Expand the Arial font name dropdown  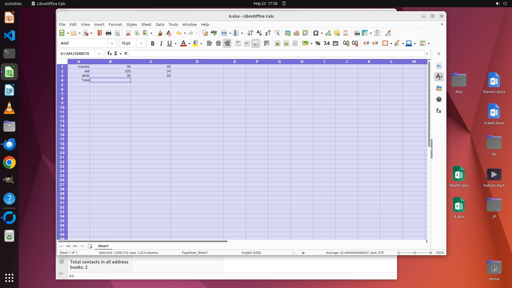click(112, 43)
